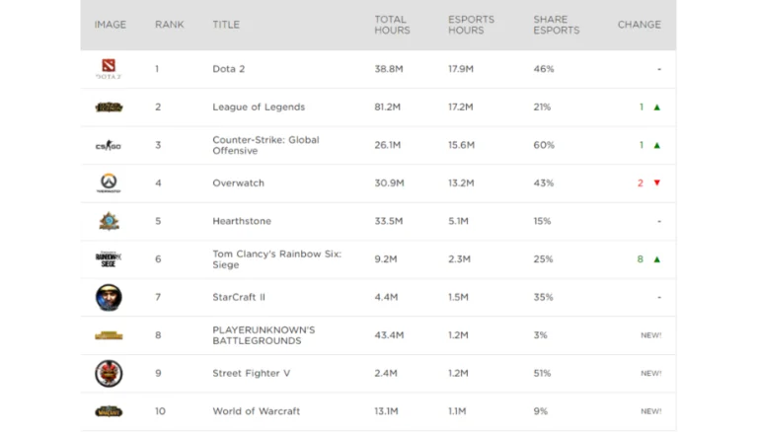
Task: Click League of Legends esports hours 17.2M
Action: pos(461,107)
